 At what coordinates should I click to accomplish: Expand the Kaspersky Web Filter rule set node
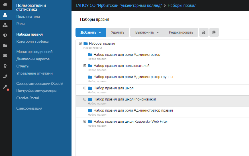click(x=85, y=121)
